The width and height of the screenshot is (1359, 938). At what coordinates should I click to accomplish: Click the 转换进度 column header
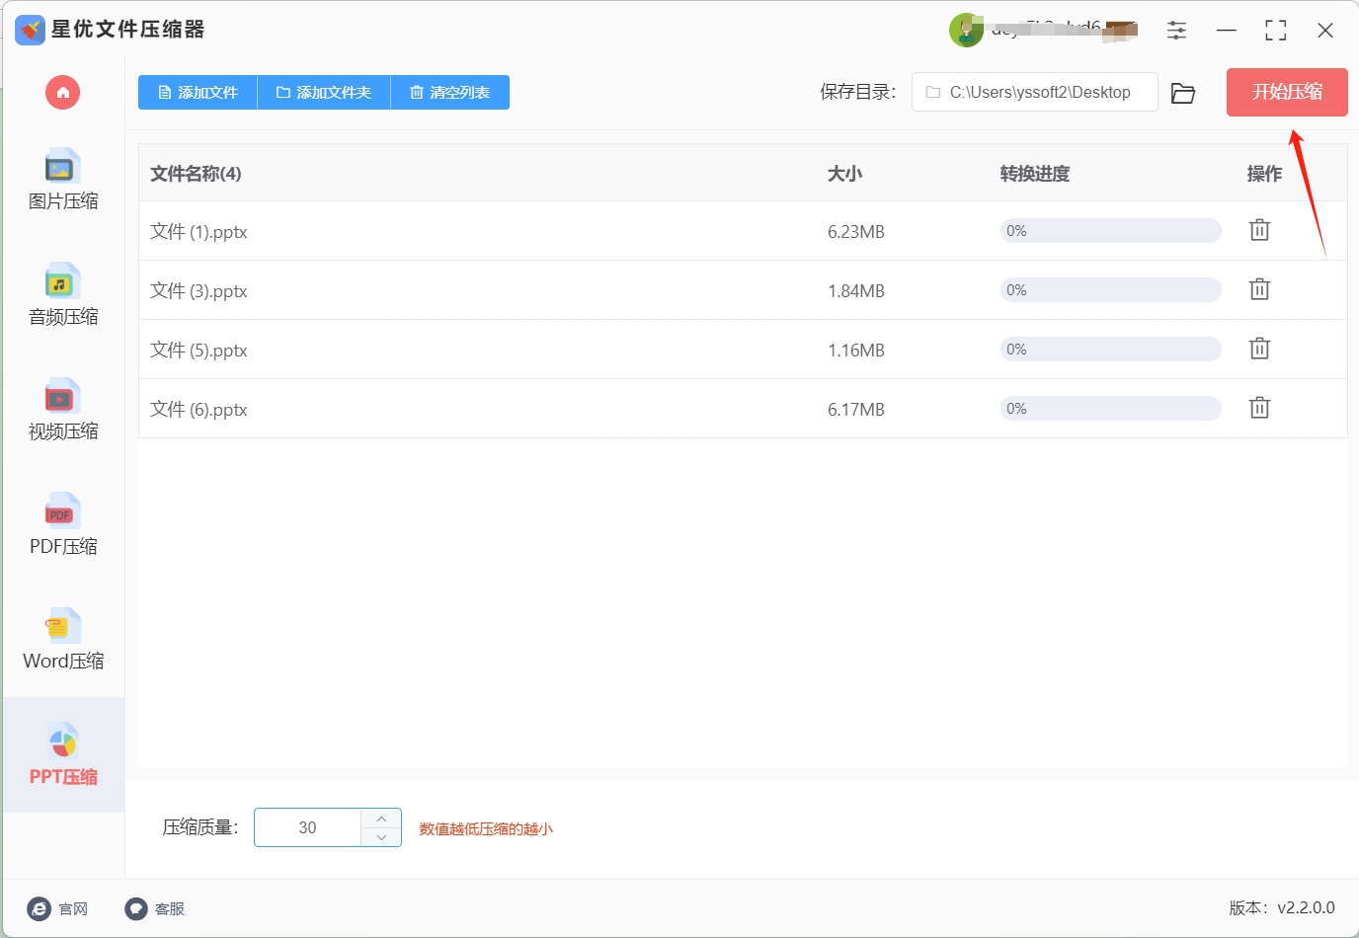click(1035, 174)
